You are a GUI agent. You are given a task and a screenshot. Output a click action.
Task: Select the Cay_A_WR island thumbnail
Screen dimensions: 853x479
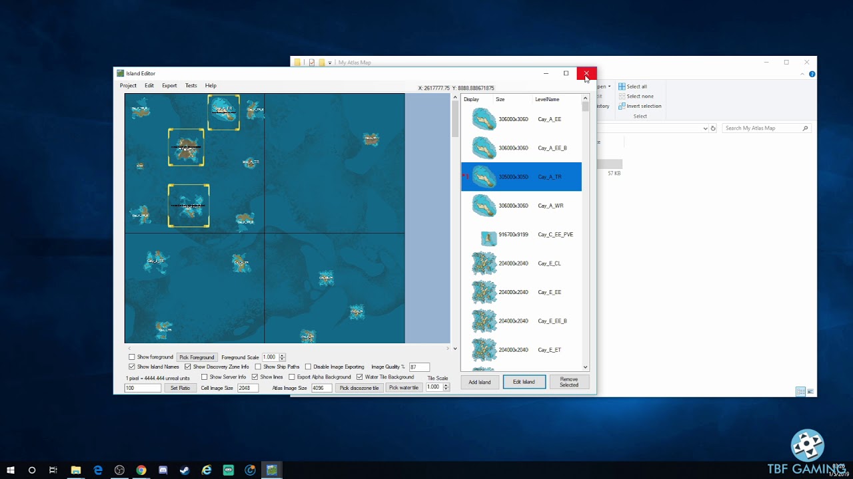pyautogui.click(x=484, y=206)
